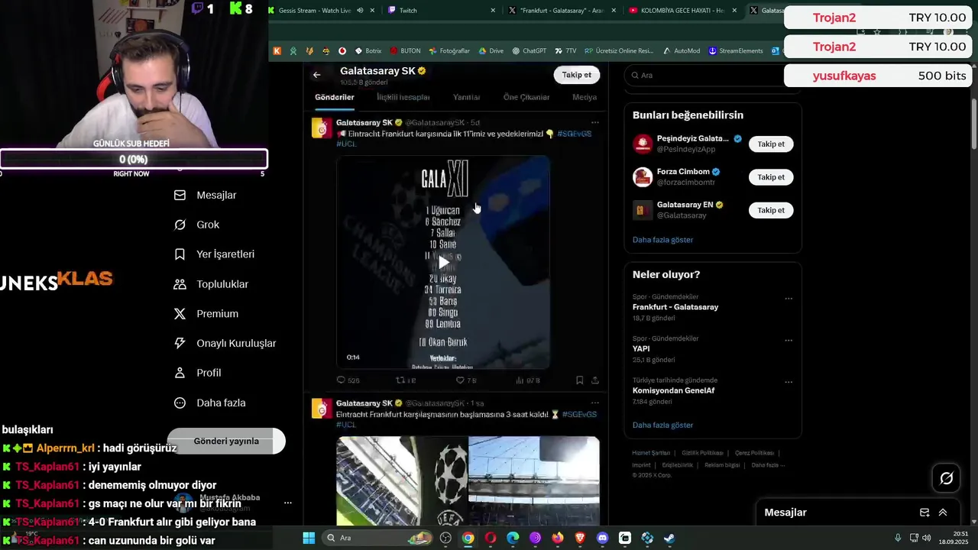Follow Peşindeyiz Galatasaray account
978x550 pixels.
[x=771, y=144]
